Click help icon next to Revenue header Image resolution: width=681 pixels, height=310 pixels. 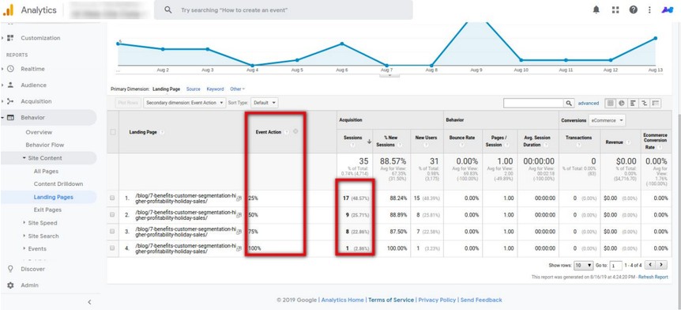click(x=628, y=142)
